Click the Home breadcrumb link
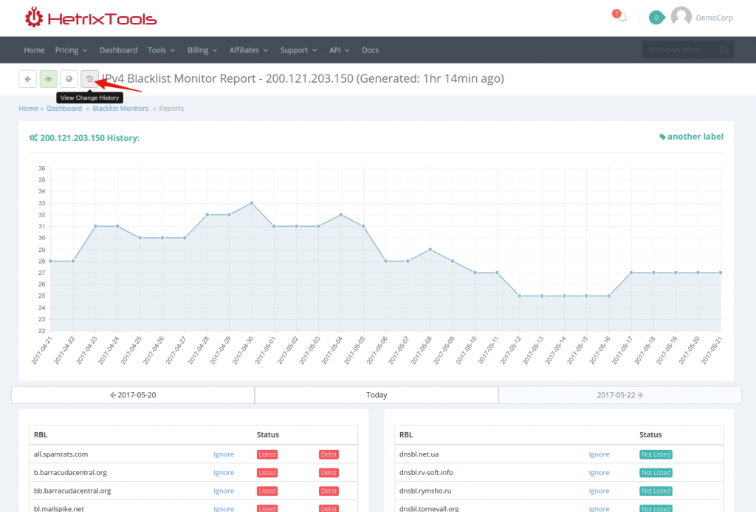This screenshot has height=512, width=756. click(x=28, y=109)
